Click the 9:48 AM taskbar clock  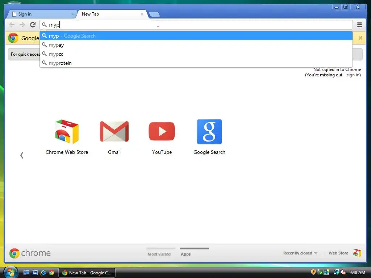click(x=357, y=273)
